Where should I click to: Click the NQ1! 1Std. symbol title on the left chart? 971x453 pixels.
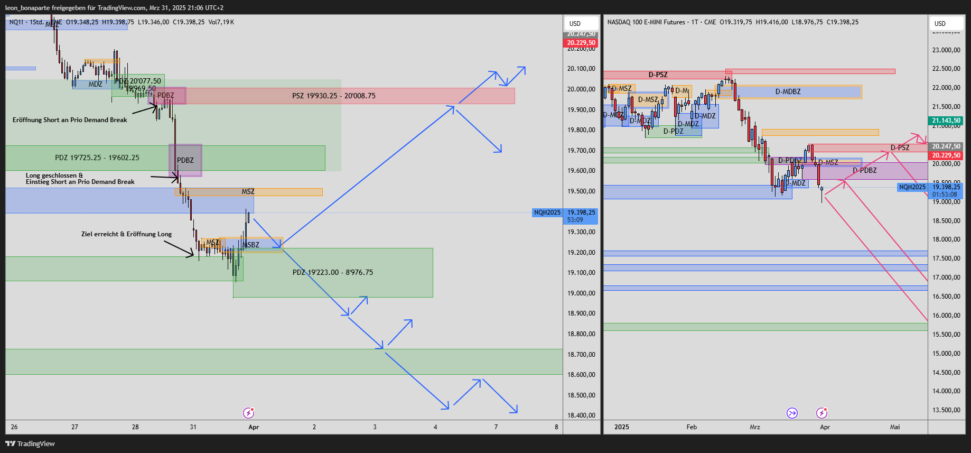click(35, 22)
